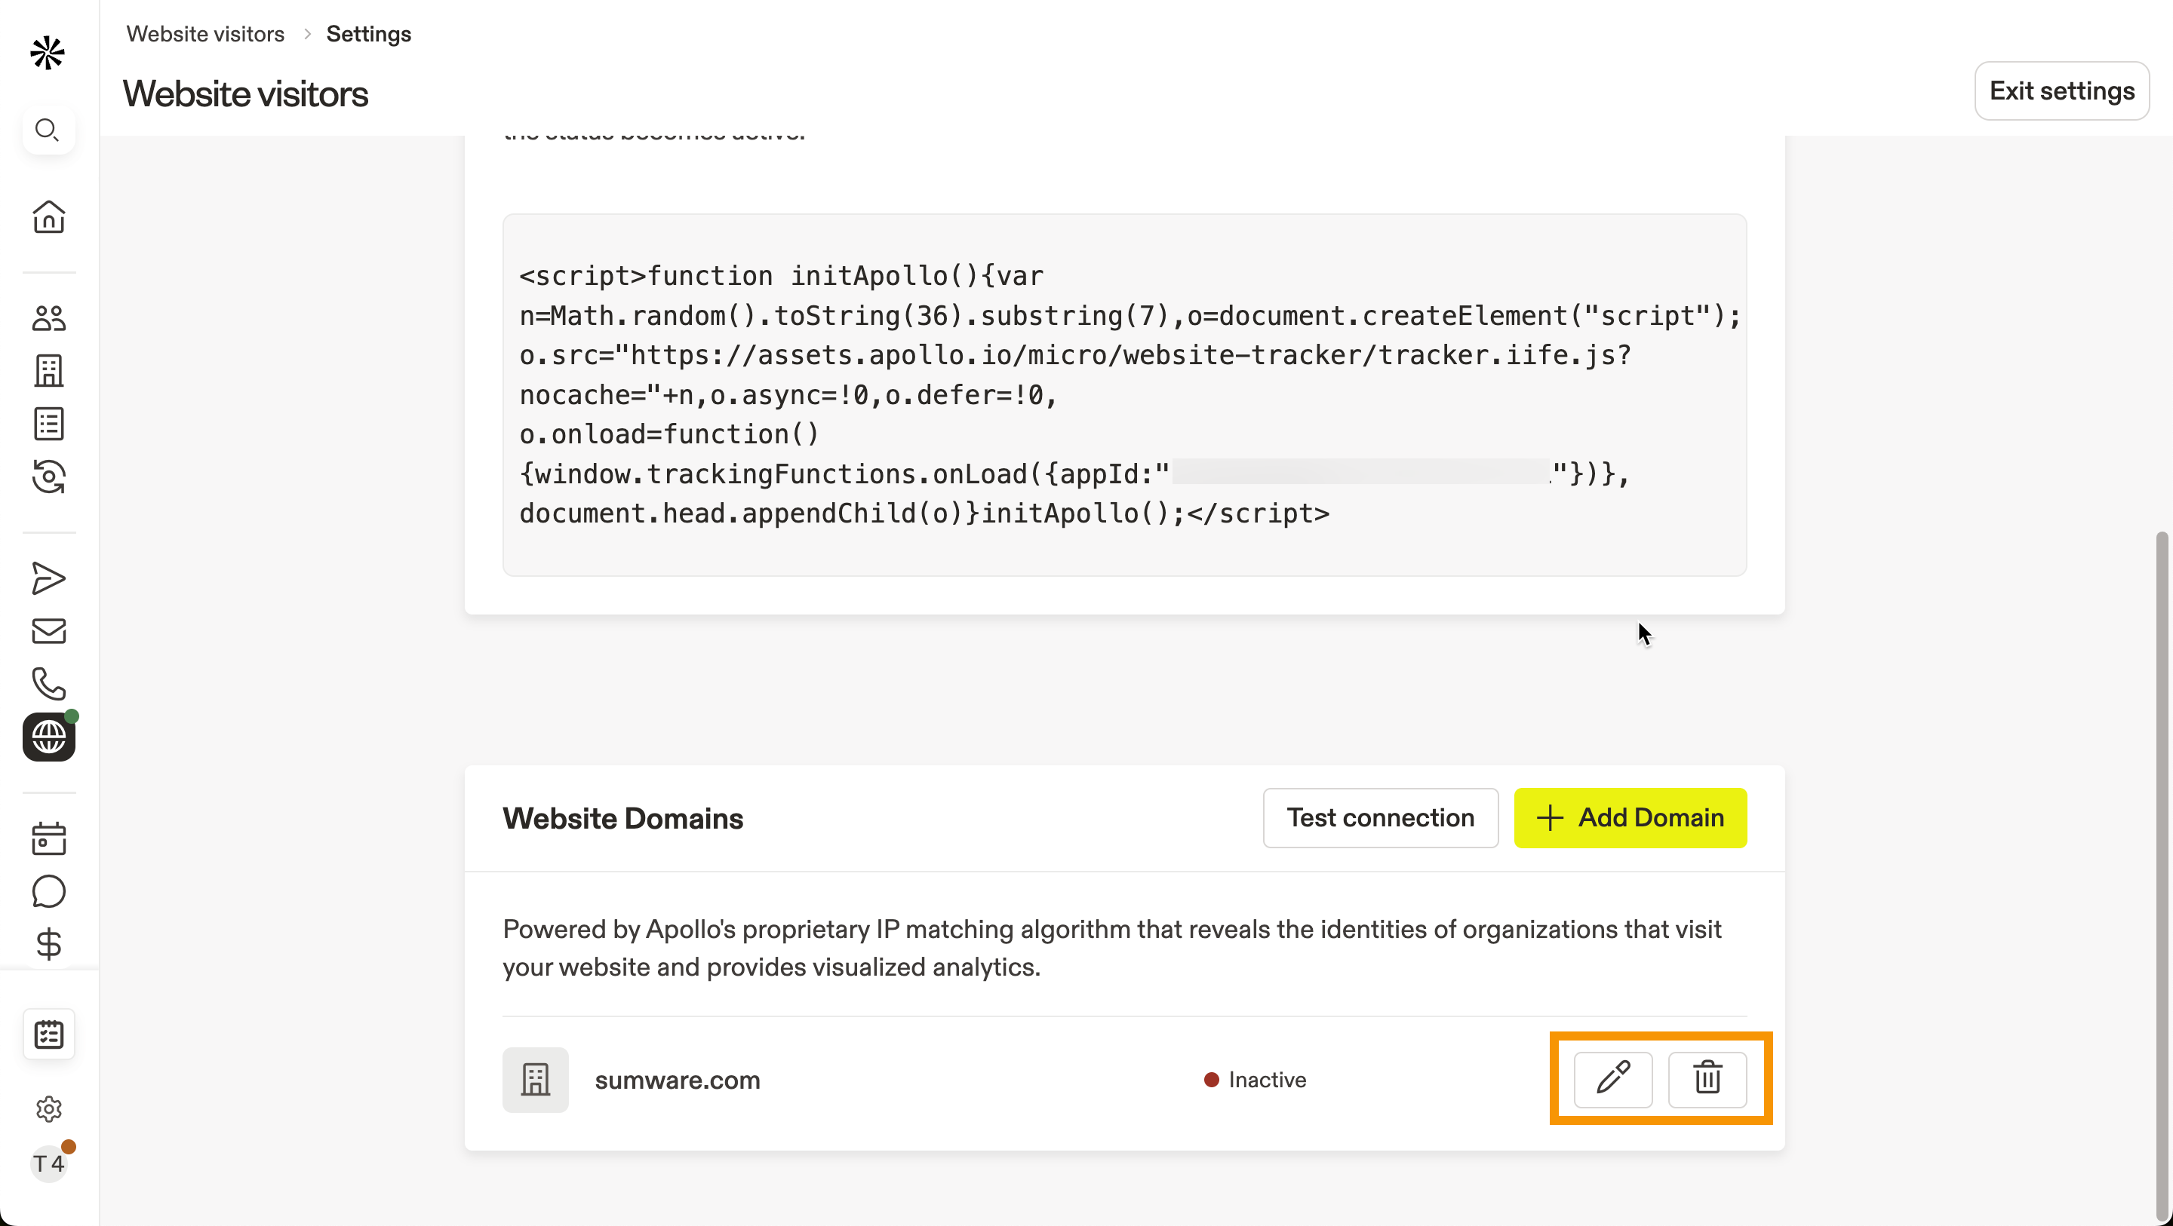
Task: Open Deals dollar icon in sidebar
Action: [x=49, y=943]
